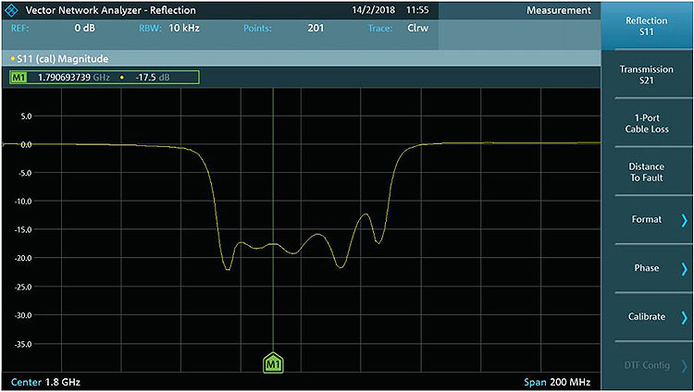Click the marker frequency 1.790693739 GHz value
This screenshot has width=694, height=392.
74,78
